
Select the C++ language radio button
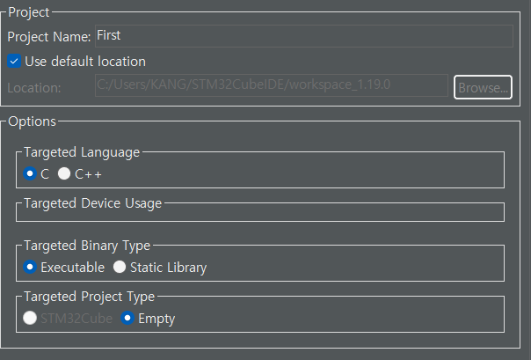click(x=64, y=173)
